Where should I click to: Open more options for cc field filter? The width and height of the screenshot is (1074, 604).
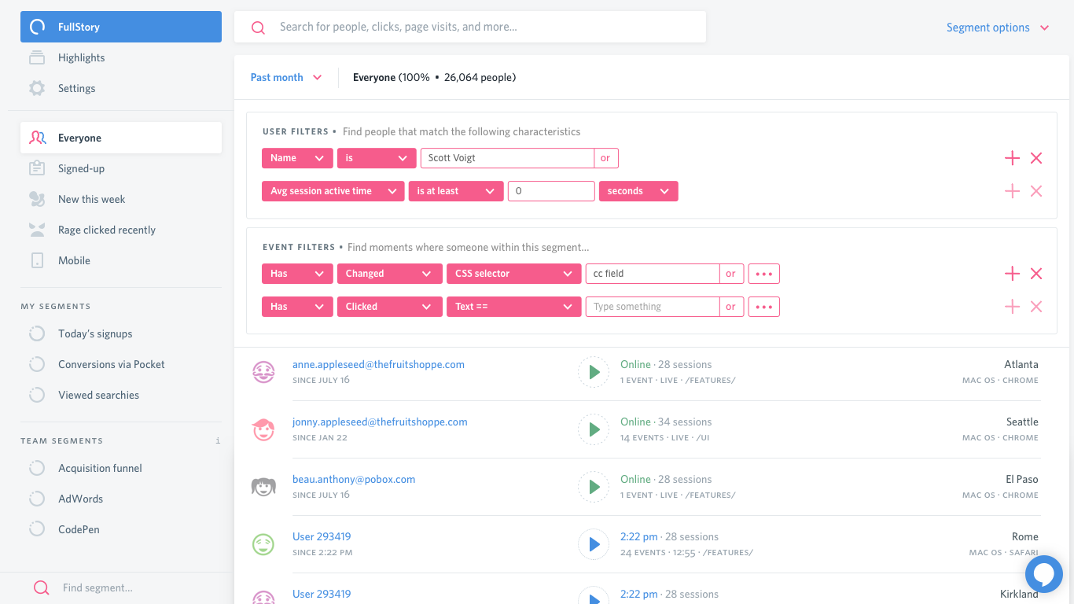point(763,274)
